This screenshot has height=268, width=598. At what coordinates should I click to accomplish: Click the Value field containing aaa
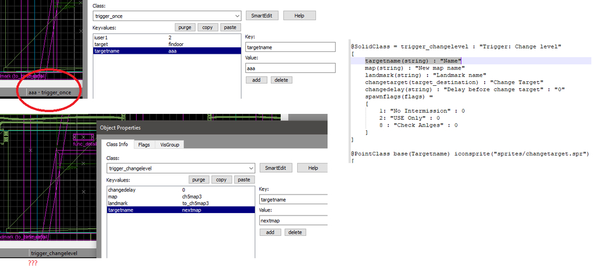pyautogui.click(x=290, y=68)
